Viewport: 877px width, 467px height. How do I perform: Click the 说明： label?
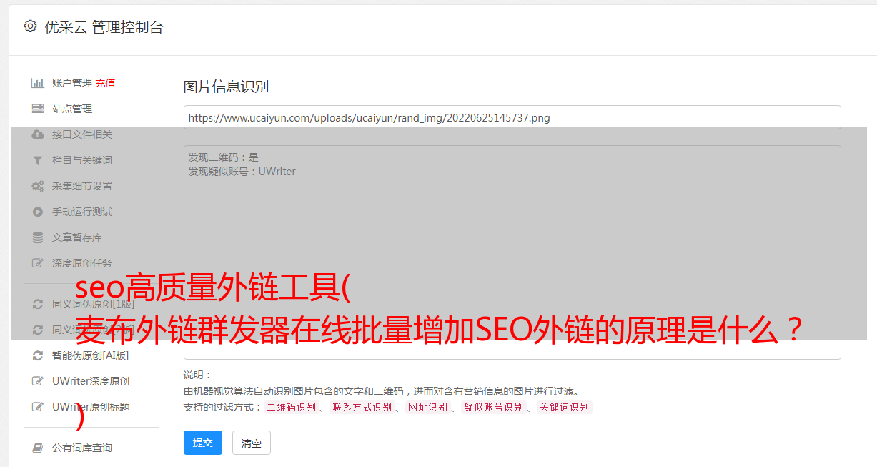pos(198,375)
